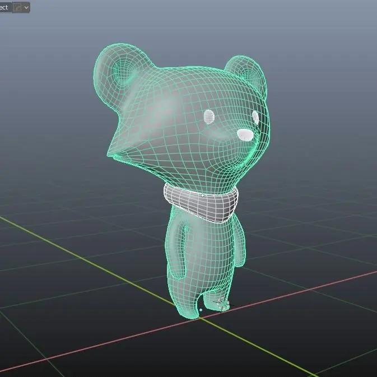Image resolution: width=377 pixels, height=377 pixels.
Task: Click the partially visible "ect" header menu
Action: (4, 7)
